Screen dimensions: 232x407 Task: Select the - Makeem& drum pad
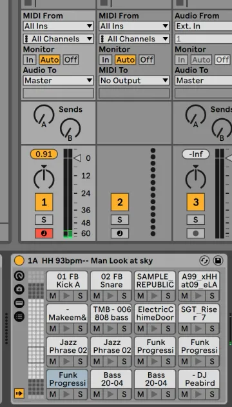[67, 313]
